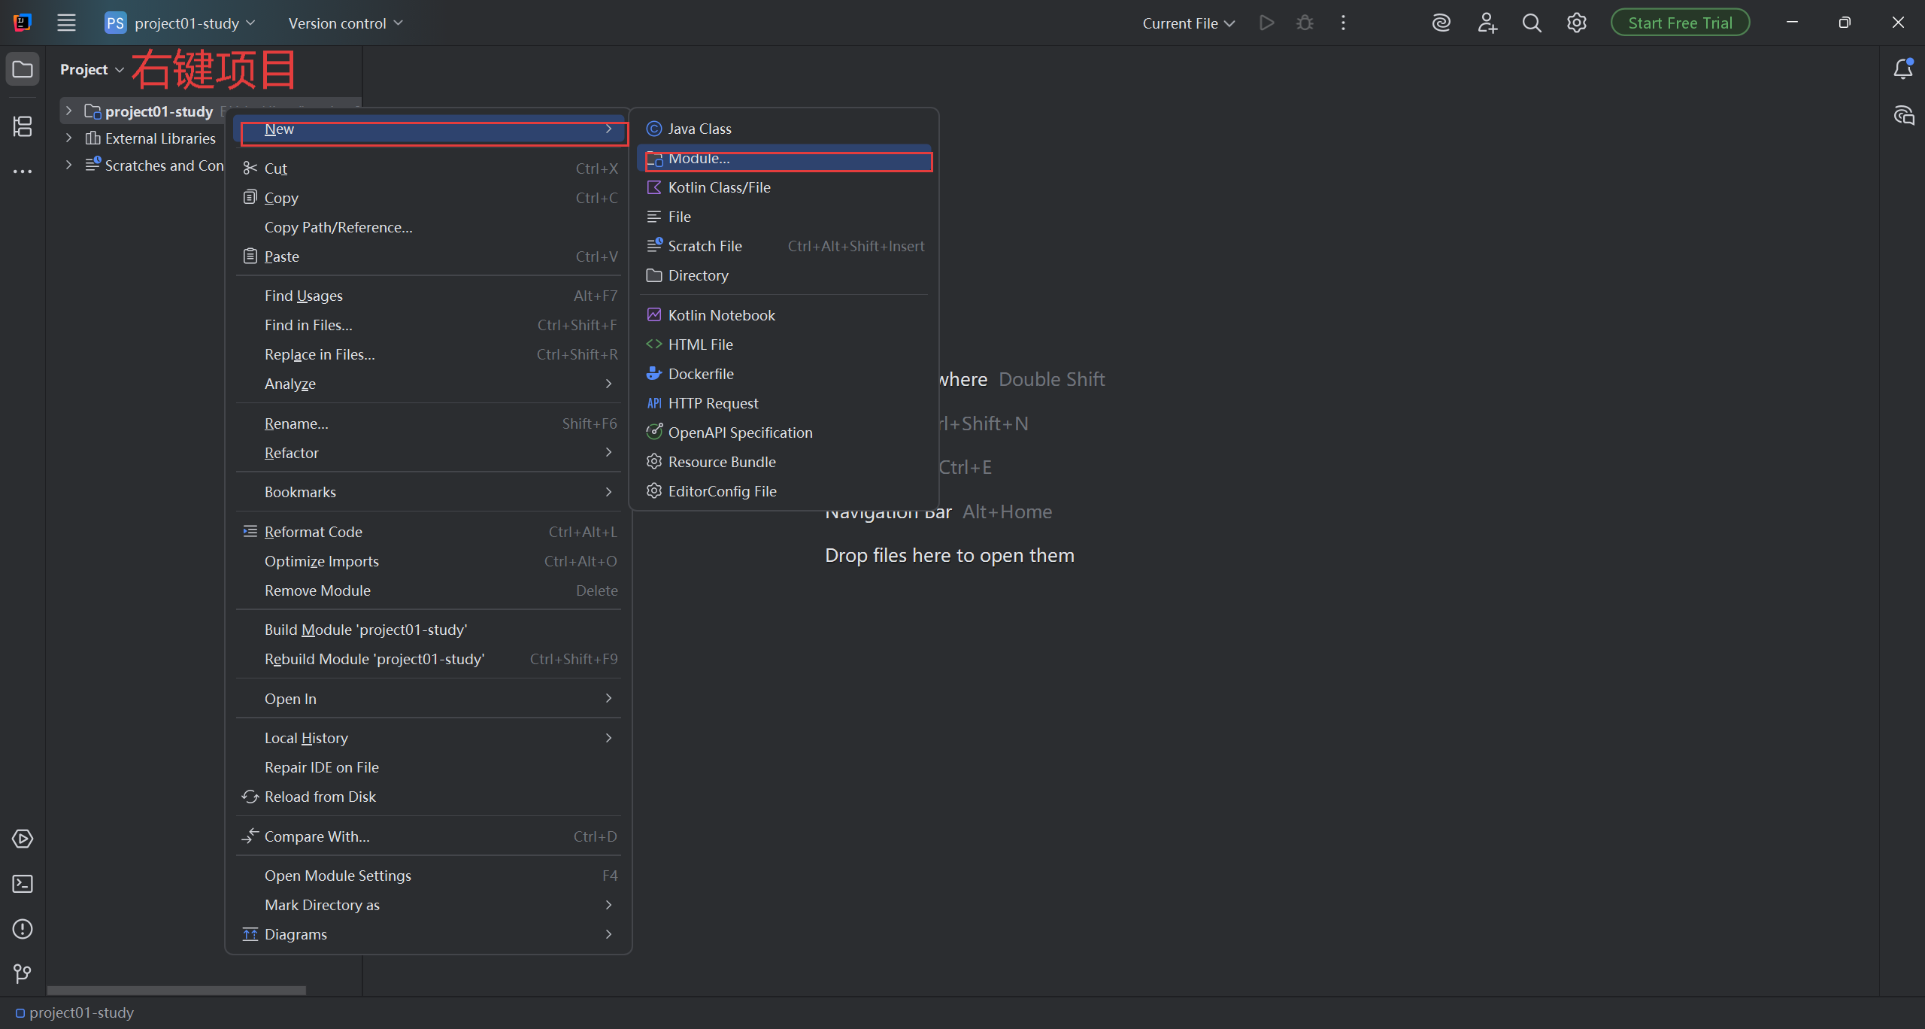Expand the External Libraries node

click(x=68, y=138)
